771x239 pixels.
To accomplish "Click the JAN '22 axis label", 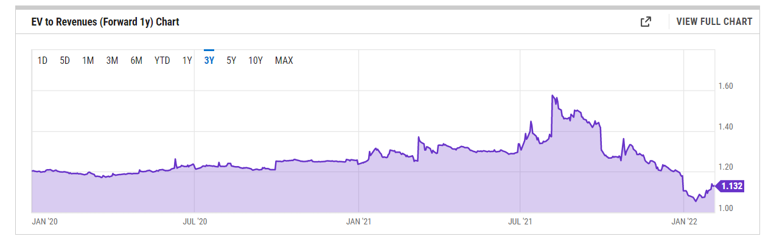I will coord(685,222).
